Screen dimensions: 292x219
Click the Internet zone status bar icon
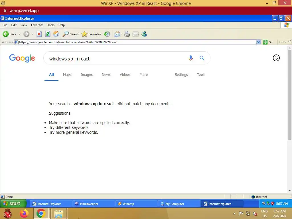tap(253, 197)
